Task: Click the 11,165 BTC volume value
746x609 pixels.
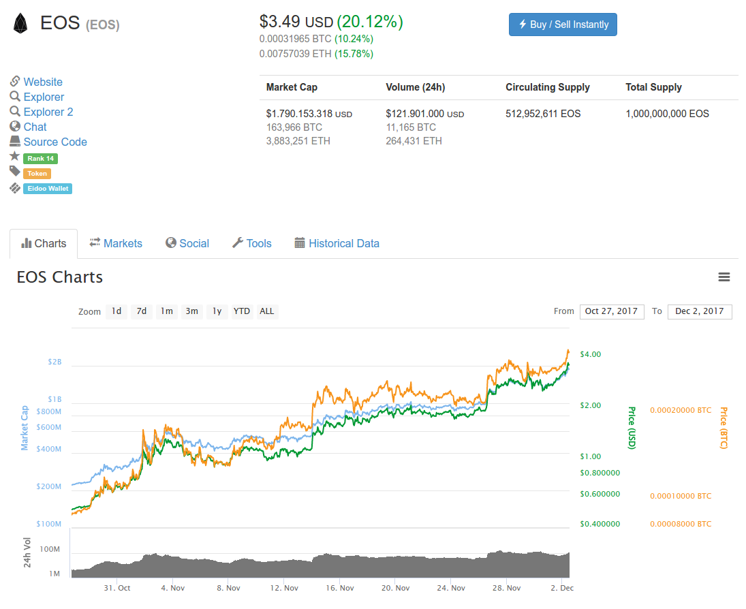Action: click(411, 127)
